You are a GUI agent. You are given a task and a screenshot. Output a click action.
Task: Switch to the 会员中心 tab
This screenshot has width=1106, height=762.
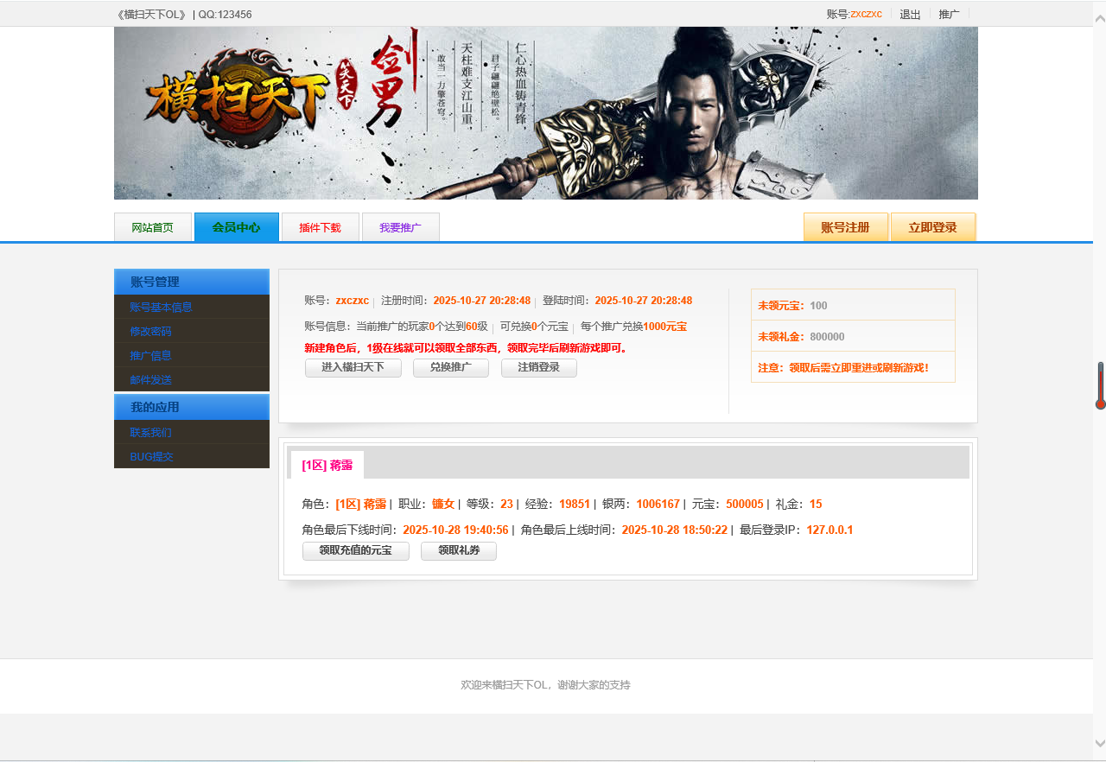tap(236, 227)
